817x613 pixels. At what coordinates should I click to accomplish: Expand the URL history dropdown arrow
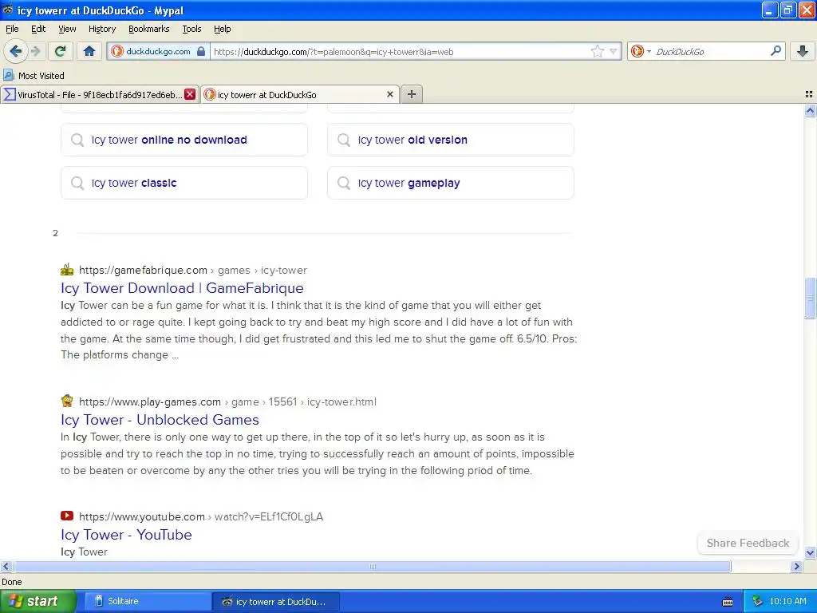pos(614,51)
